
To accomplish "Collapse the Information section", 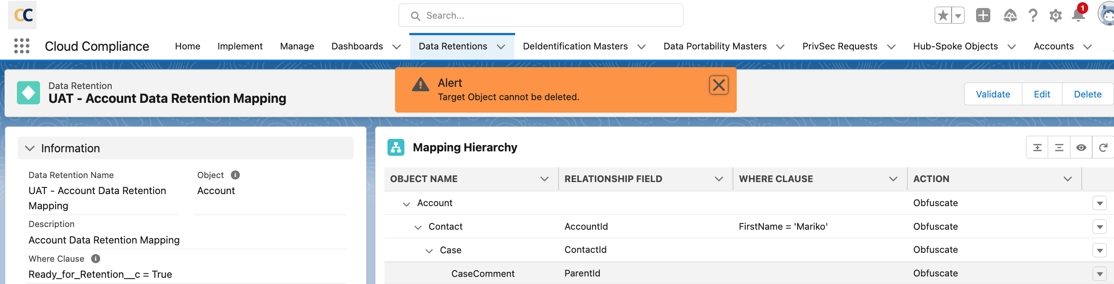I will (30, 148).
